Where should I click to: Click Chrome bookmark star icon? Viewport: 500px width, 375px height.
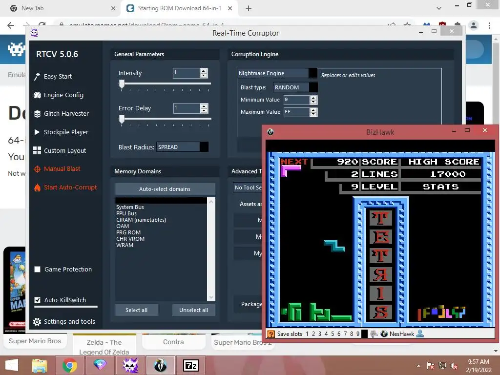click(x=407, y=24)
